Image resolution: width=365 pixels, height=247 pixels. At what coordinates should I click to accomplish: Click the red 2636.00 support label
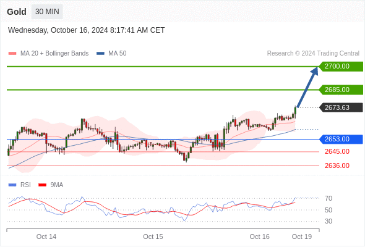coord(337,165)
